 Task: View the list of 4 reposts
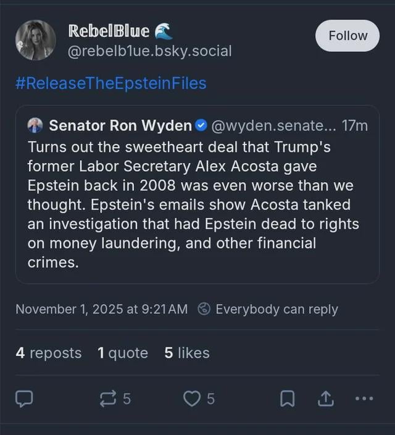pyautogui.click(x=48, y=353)
